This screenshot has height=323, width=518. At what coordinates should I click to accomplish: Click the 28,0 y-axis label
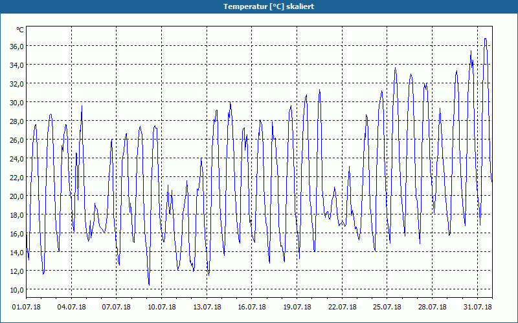click(x=17, y=121)
